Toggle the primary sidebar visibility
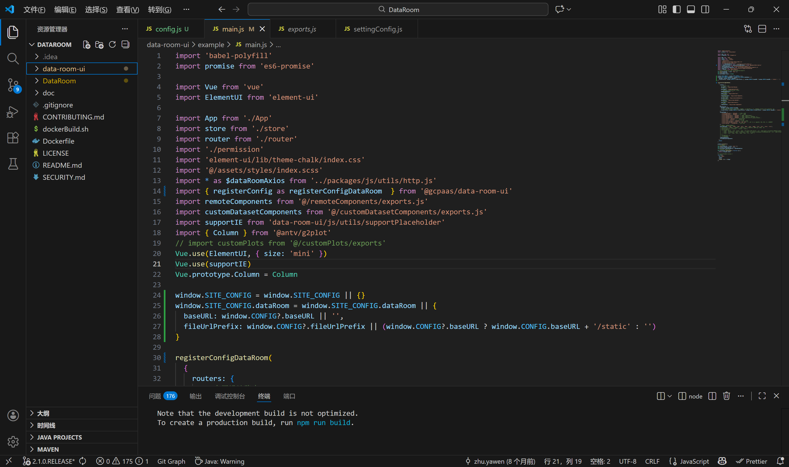The image size is (789, 467). tap(676, 9)
